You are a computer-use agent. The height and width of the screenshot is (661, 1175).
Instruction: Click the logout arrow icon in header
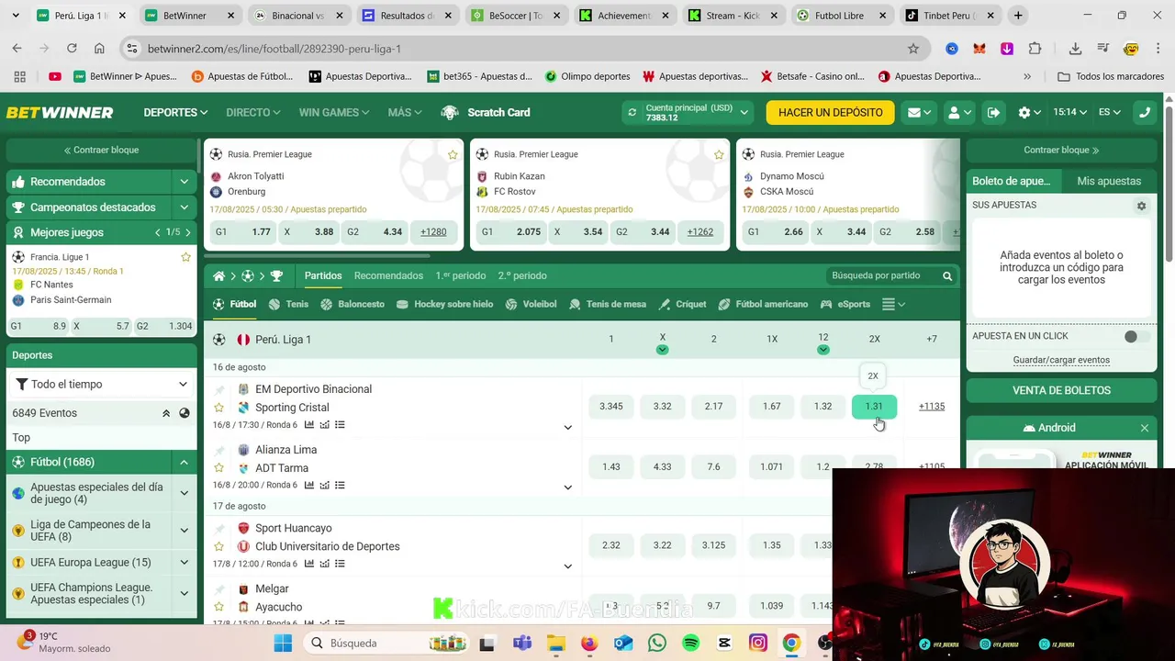(x=993, y=112)
